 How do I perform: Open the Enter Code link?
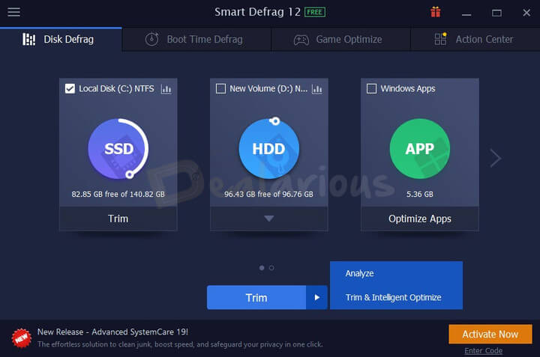483,351
